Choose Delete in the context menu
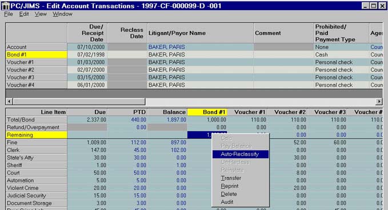388x210 pixels. (x=240, y=194)
